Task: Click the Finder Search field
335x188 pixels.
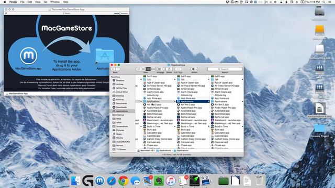Action: tap(225, 69)
